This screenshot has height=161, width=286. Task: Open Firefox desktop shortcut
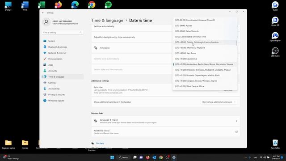point(58,5)
